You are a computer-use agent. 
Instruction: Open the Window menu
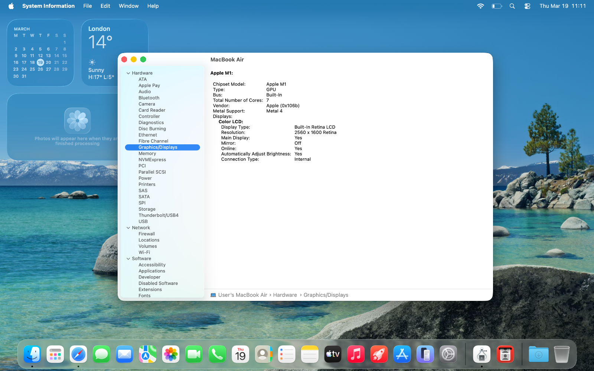(128, 6)
